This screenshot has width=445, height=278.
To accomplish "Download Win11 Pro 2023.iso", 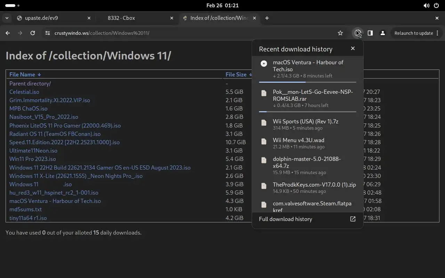I will [33, 159].
